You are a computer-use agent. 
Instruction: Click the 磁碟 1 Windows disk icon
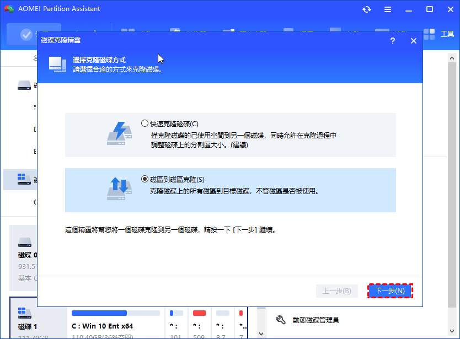pyautogui.click(x=24, y=313)
